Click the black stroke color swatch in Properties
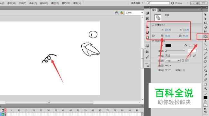This screenshot has width=209, height=116. pos(168,46)
